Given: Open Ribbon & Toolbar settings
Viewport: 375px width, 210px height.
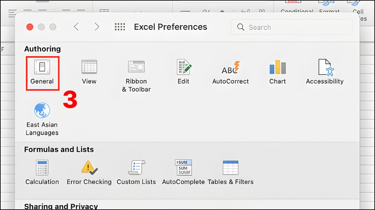Looking at the screenshot, I should click(136, 72).
